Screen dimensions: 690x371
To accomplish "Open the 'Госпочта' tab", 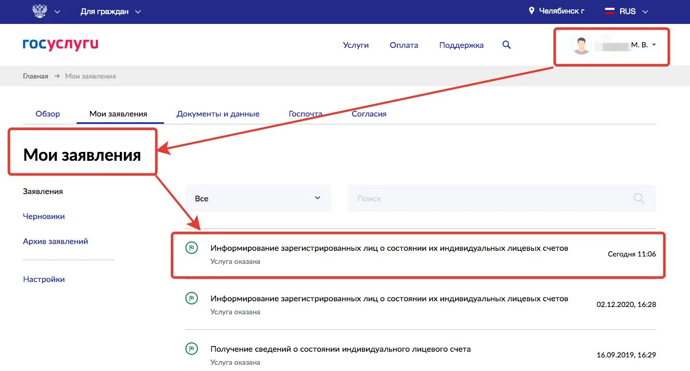I will click(306, 113).
